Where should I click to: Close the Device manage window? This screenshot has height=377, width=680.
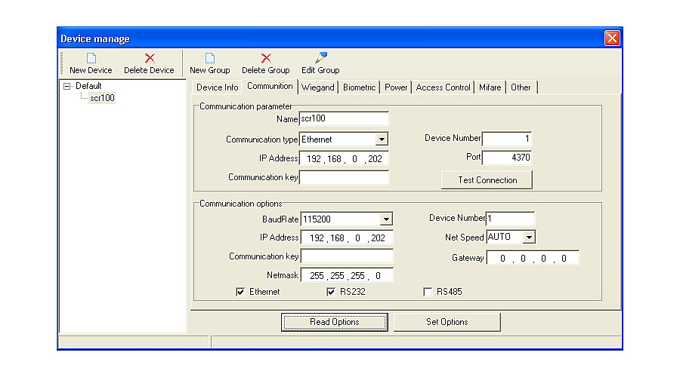[x=612, y=38]
